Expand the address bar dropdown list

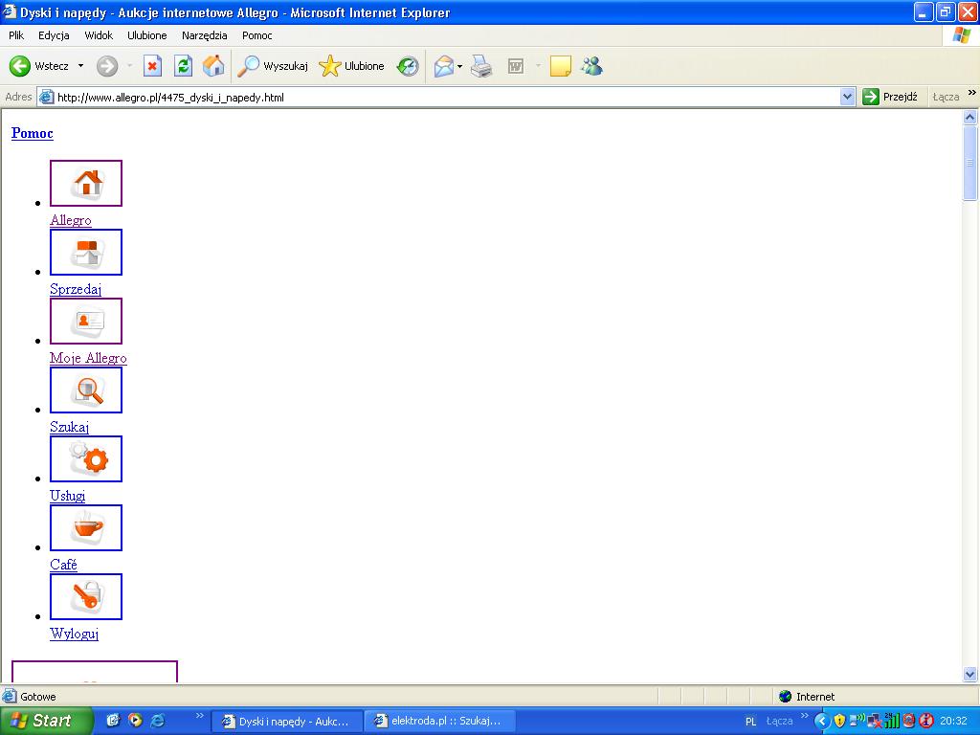[x=848, y=97]
